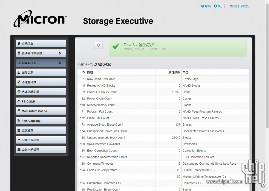Click the briefcase icon beside 命名空间管理
269x191 pixels.
point(19,150)
